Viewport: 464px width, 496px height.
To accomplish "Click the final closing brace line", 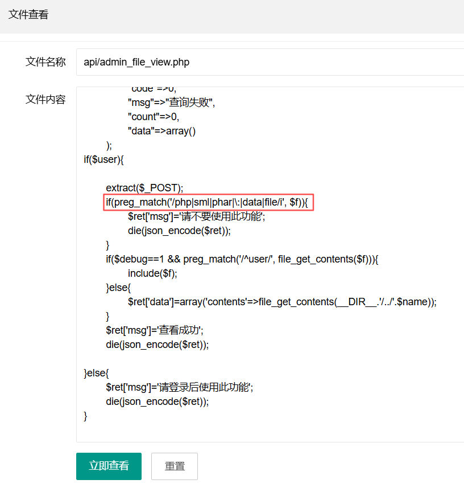I will [x=86, y=416].
